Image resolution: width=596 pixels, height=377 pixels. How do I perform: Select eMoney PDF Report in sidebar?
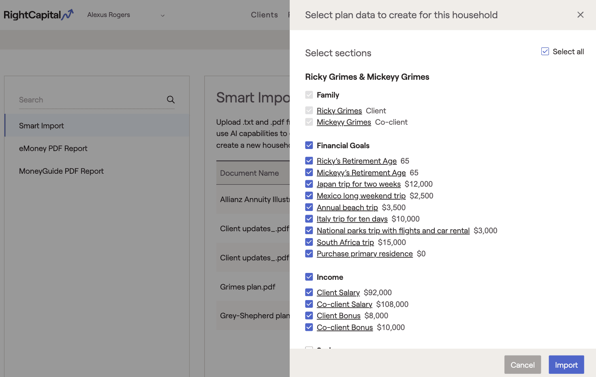pos(97,148)
